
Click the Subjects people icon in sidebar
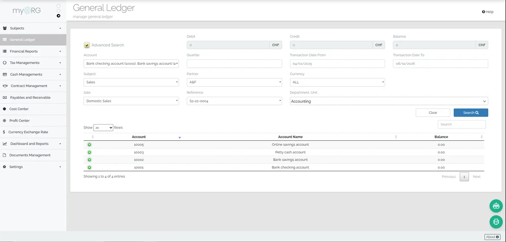point(5,28)
